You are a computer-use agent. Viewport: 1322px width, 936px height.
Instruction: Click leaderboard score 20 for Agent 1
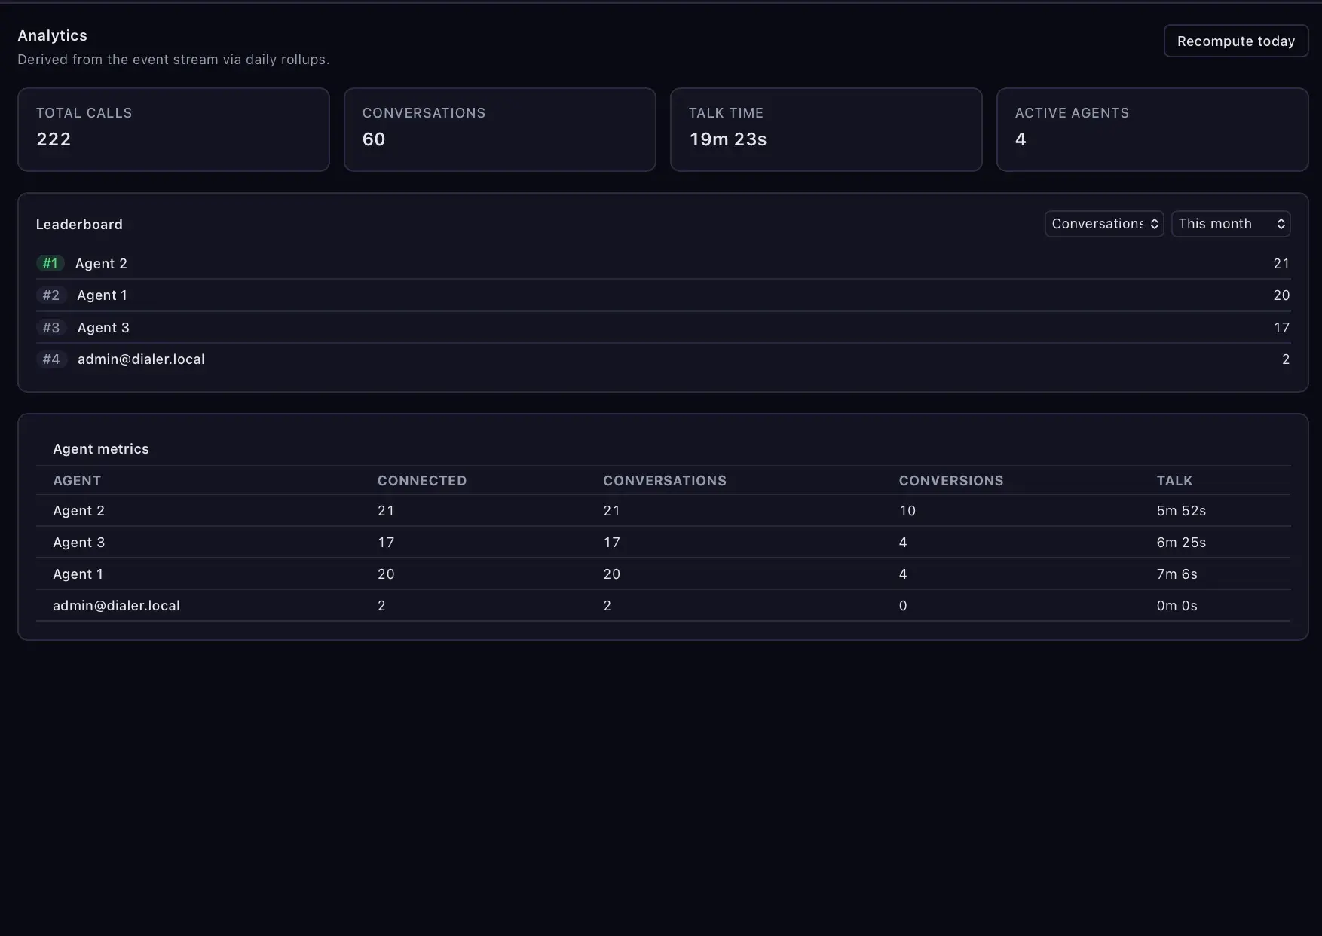(1281, 295)
